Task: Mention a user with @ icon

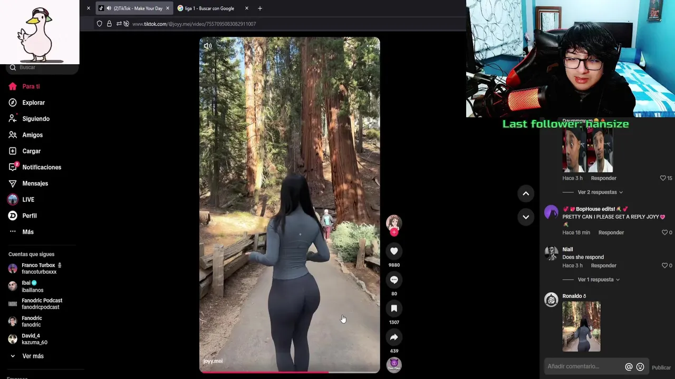Action: point(629,367)
